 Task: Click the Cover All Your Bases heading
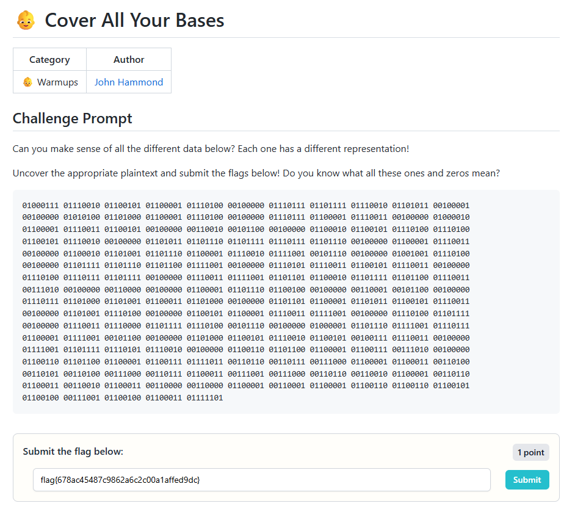tap(134, 20)
